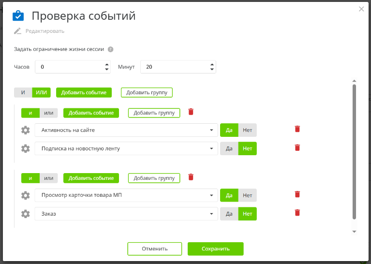This screenshot has width=371, height=264.
Task: Open the Просмотр карточки товара МП dropdown
Action: (211, 195)
